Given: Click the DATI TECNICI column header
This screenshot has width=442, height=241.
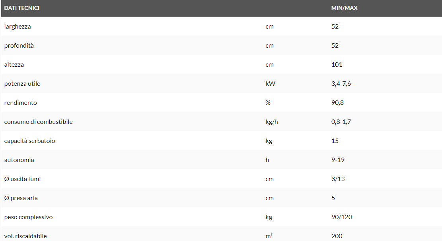Looking at the screenshot, I should tap(22, 8).
